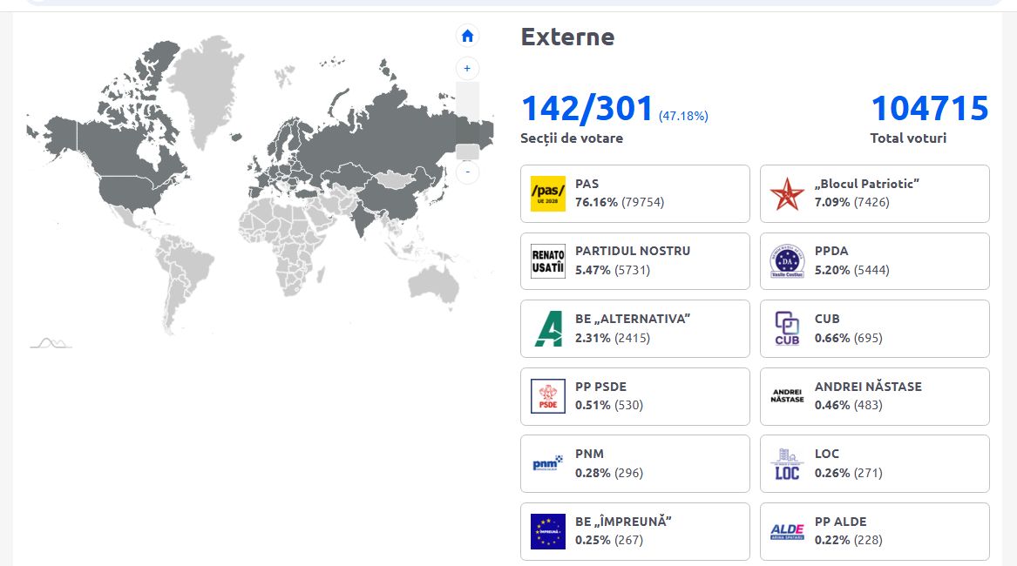The height and width of the screenshot is (566, 1017).
Task: Click the PSDE rose logo
Action: point(547,396)
